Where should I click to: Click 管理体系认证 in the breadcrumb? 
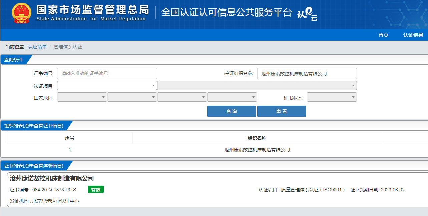(x=68, y=47)
